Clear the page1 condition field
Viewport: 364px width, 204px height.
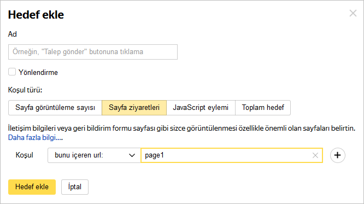315,155
